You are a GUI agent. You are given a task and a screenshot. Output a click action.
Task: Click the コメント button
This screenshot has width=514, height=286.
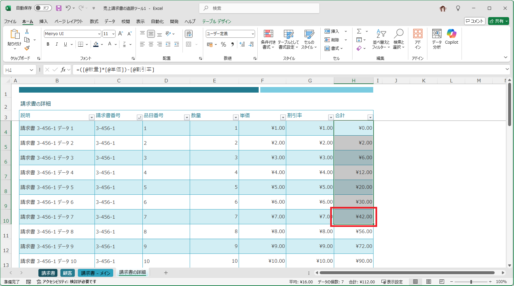[x=475, y=21]
